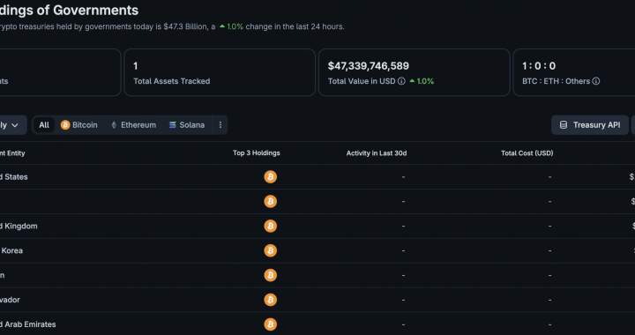Click Bitcoin icon in Arab Emirates row

(x=270, y=324)
